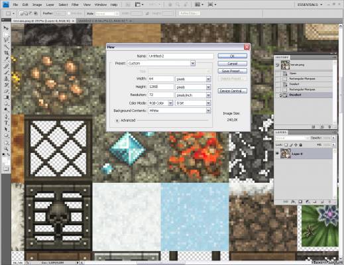Click Delete layer icon in Layers panel
Screen dimensions: 344x265
point(329,201)
